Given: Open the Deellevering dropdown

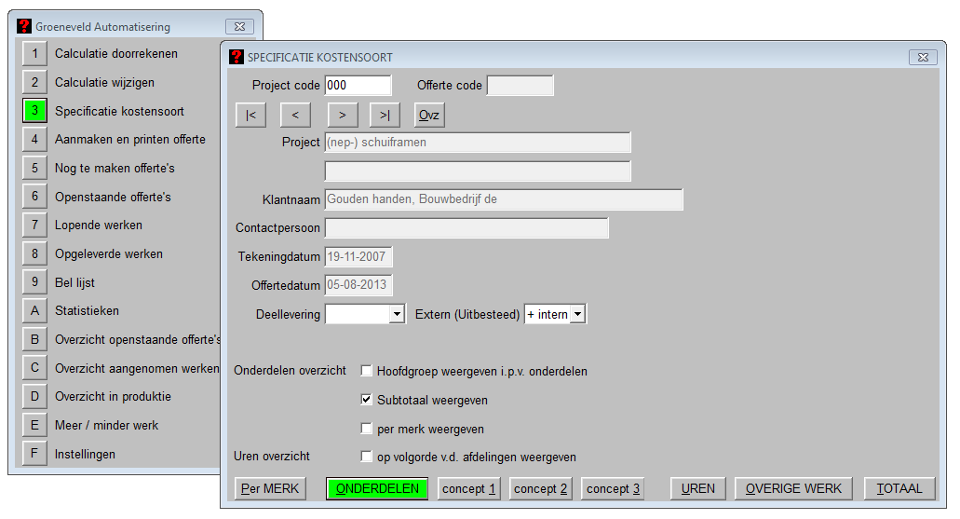Looking at the screenshot, I should pyautogui.click(x=397, y=314).
